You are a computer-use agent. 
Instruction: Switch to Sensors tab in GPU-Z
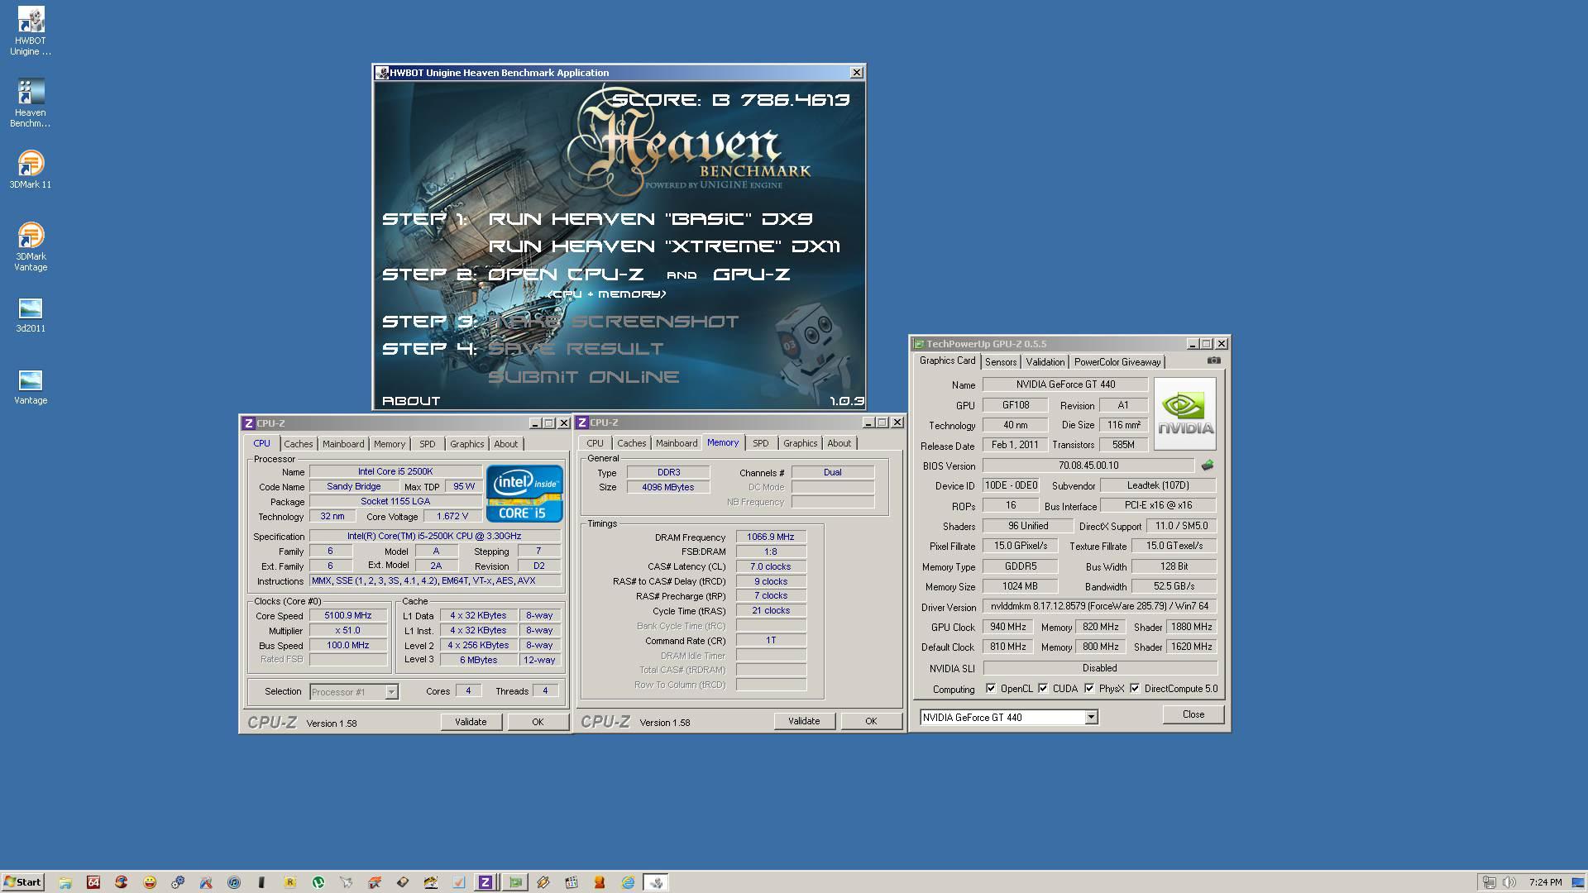click(x=1000, y=362)
